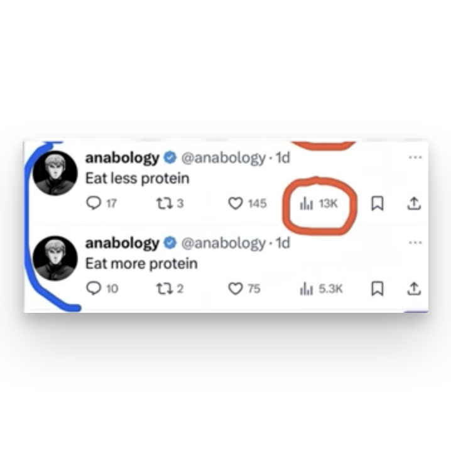Share the "Eat less protein" tweet
The height and width of the screenshot is (451, 451).
(414, 203)
